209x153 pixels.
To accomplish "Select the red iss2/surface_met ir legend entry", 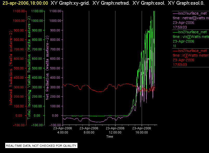I will 191,58.
